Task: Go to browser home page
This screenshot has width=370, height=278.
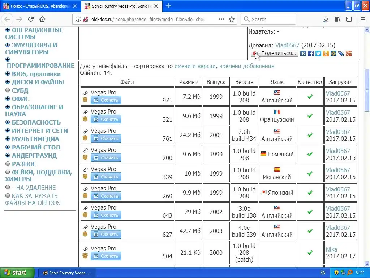Action: click(42, 19)
